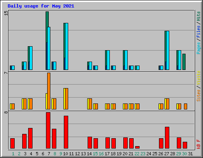This screenshot has width=203, height=158.
Task: Click day label '29' on the x-axis
Action: [x=178, y=154]
